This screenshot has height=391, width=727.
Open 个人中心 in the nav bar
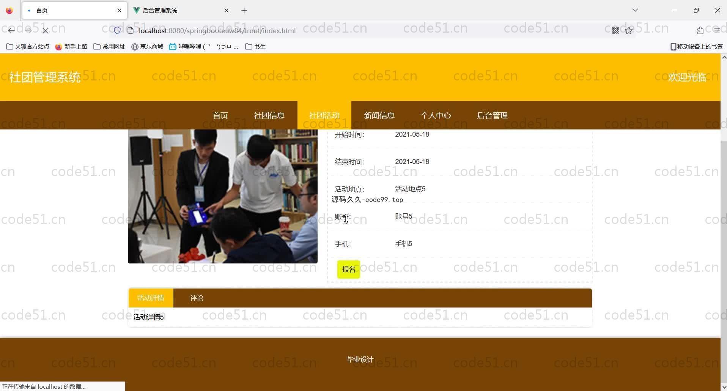point(436,115)
